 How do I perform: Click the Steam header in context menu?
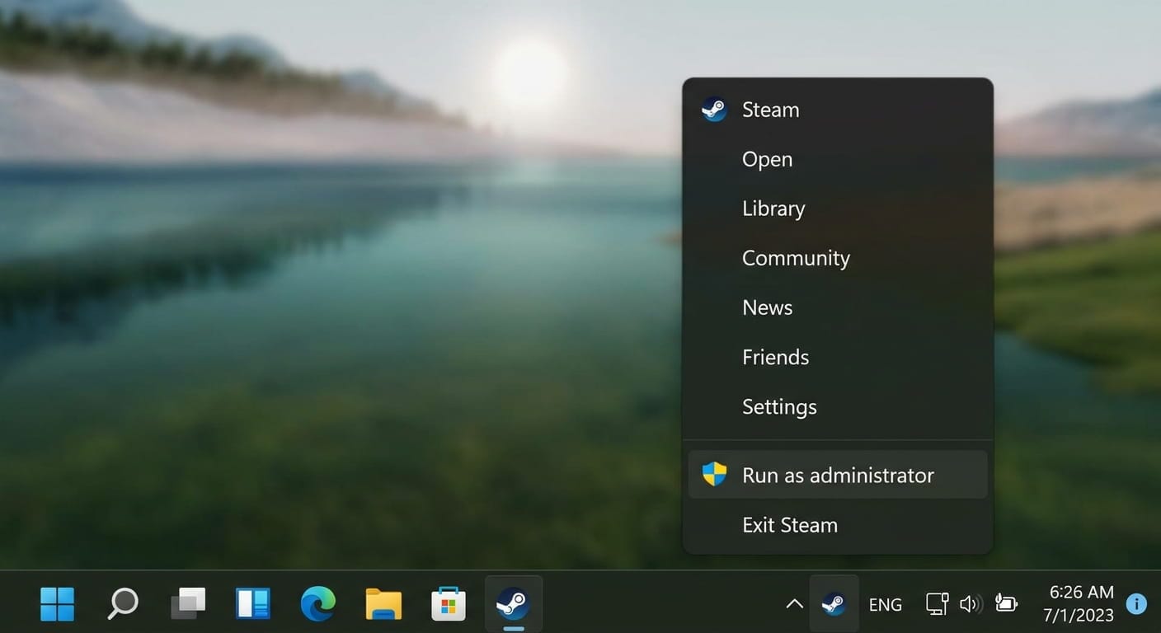click(838, 110)
